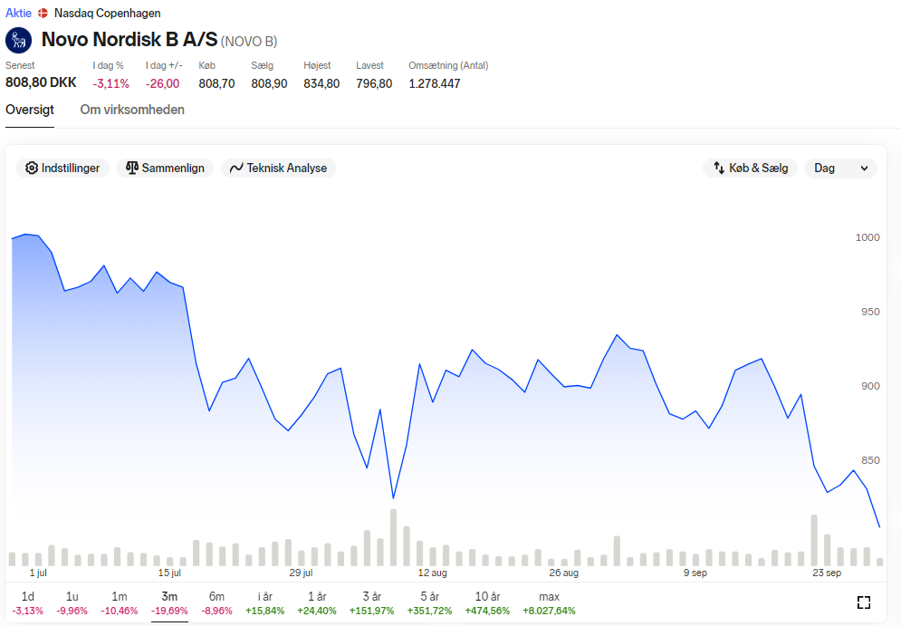This screenshot has height=626, width=901.
Task: Click the scales icon on the Sammenlign button
Action: 132,168
